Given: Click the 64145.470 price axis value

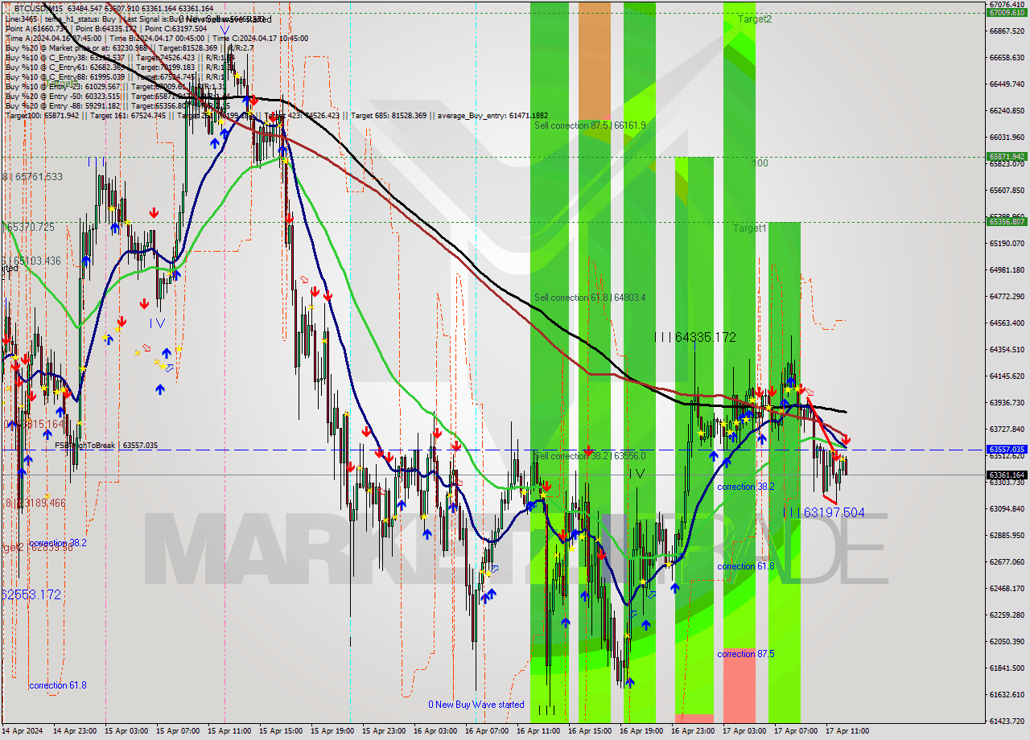Looking at the screenshot, I should tap(1007, 376).
